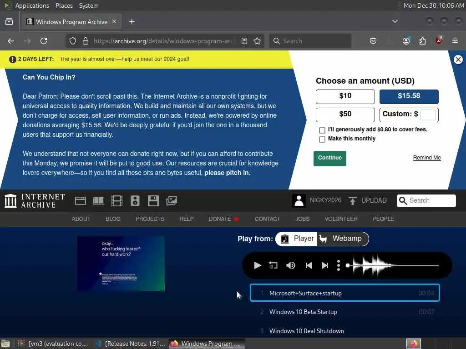The height and width of the screenshot is (349, 466).
Task: Select the Microsoft+Surface+startup track
Action: point(345,293)
